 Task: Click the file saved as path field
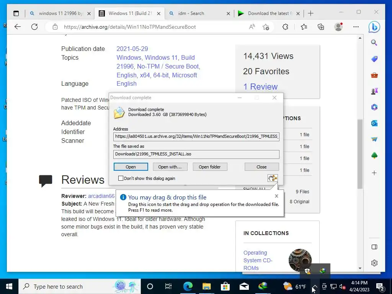pyautogui.click(x=196, y=154)
